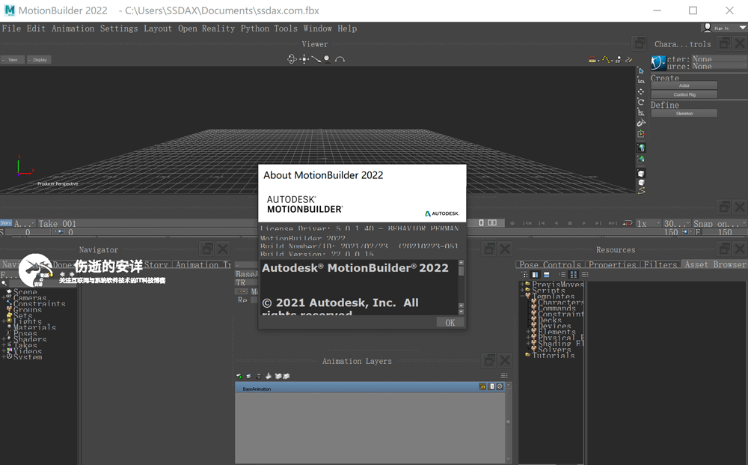The width and height of the screenshot is (748, 465).
Task: Click the Sign In user icon
Action: [x=708, y=28]
